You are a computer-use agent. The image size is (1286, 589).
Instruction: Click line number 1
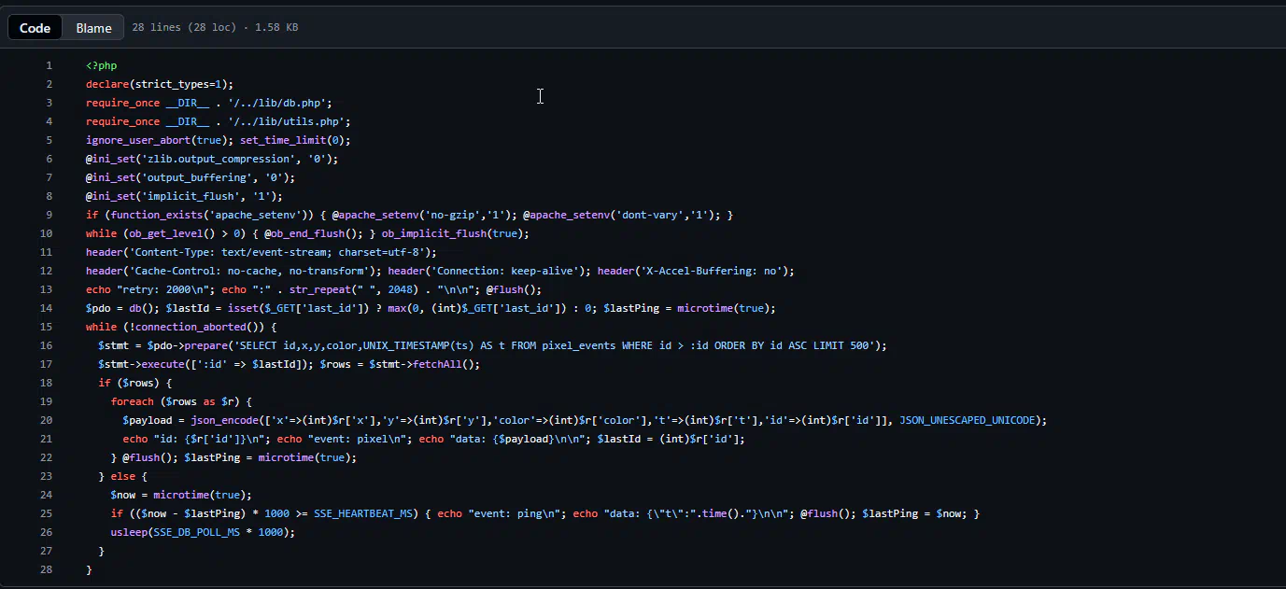coord(49,65)
